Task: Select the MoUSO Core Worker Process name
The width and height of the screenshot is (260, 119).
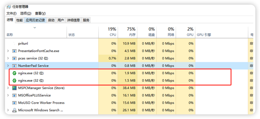Action: (x=41, y=103)
